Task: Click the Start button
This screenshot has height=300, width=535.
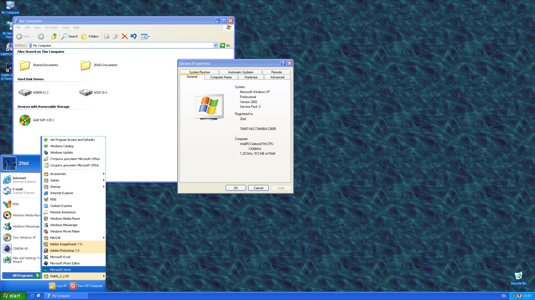Action: click(x=13, y=296)
